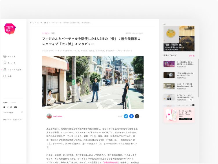The height and width of the screenshot is (164, 218).
Task: Copy article link with share icon
Action: (x=137, y=116)
